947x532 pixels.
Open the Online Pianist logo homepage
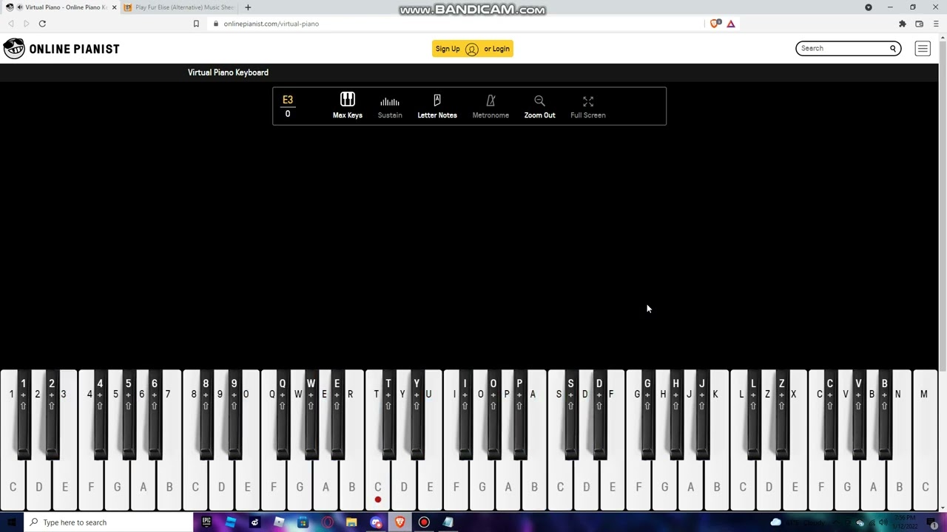coord(61,49)
